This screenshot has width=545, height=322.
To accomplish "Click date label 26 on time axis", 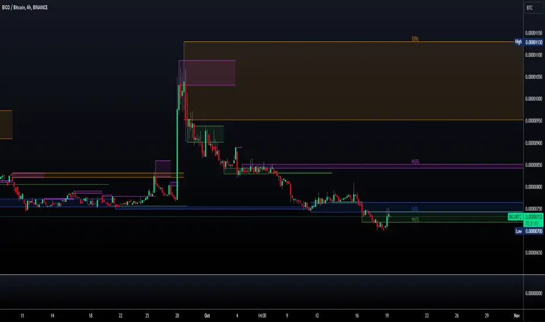I will click(457, 316).
